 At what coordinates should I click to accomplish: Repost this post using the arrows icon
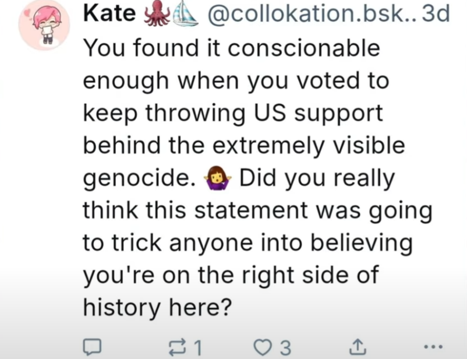tap(178, 347)
